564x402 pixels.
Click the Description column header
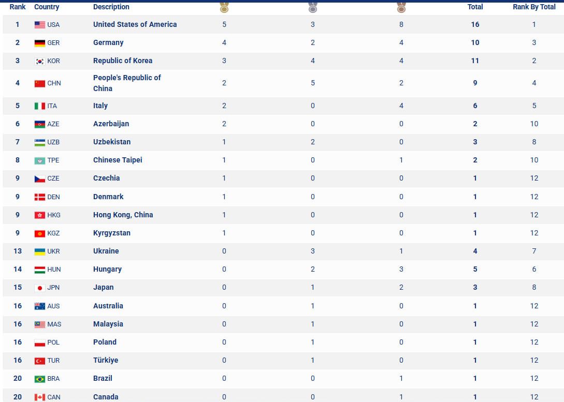click(x=111, y=7)
